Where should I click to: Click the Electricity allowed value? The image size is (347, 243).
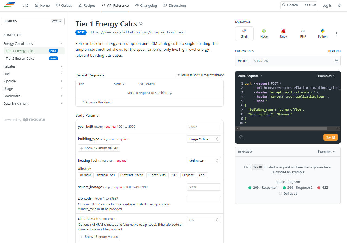tap(158, 175)
